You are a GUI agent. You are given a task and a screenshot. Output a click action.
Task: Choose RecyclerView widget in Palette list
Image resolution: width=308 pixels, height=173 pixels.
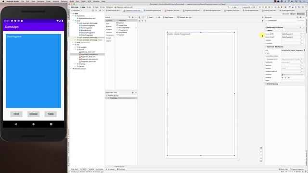[124, 28]
